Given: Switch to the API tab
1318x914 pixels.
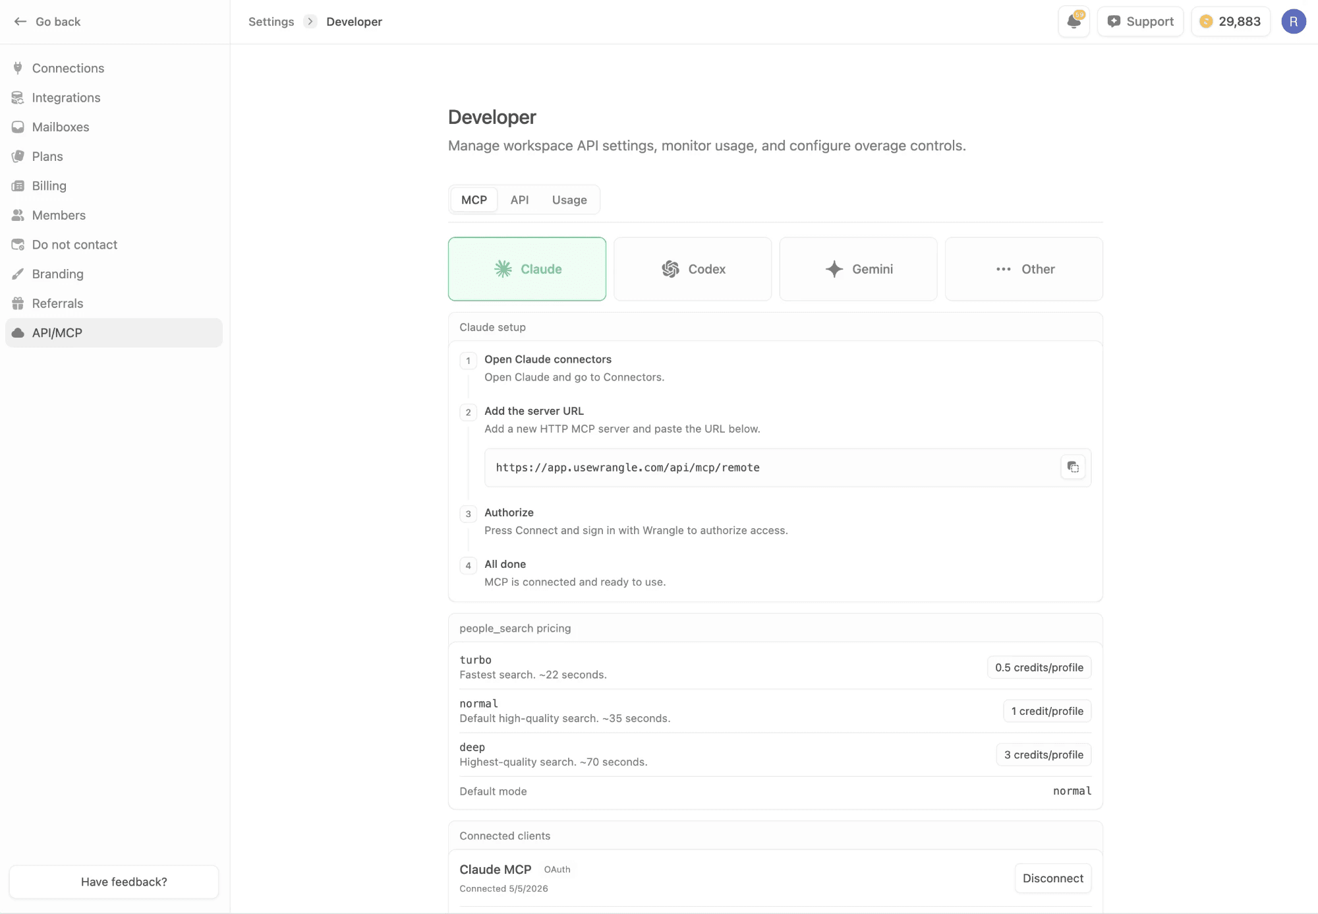Looking at the screenshot, I should pyautogui.click(x=519, y=200).
